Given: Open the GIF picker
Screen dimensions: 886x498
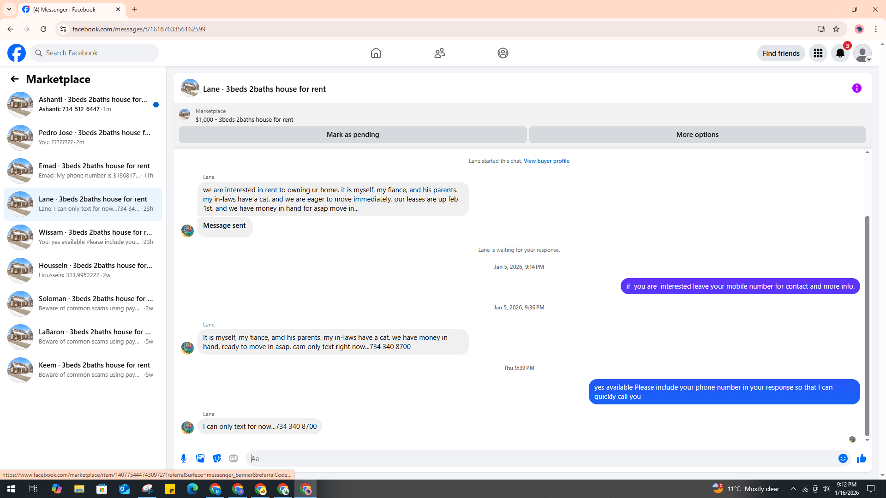Looking at the screenshot, I should [x=233, y=458].
